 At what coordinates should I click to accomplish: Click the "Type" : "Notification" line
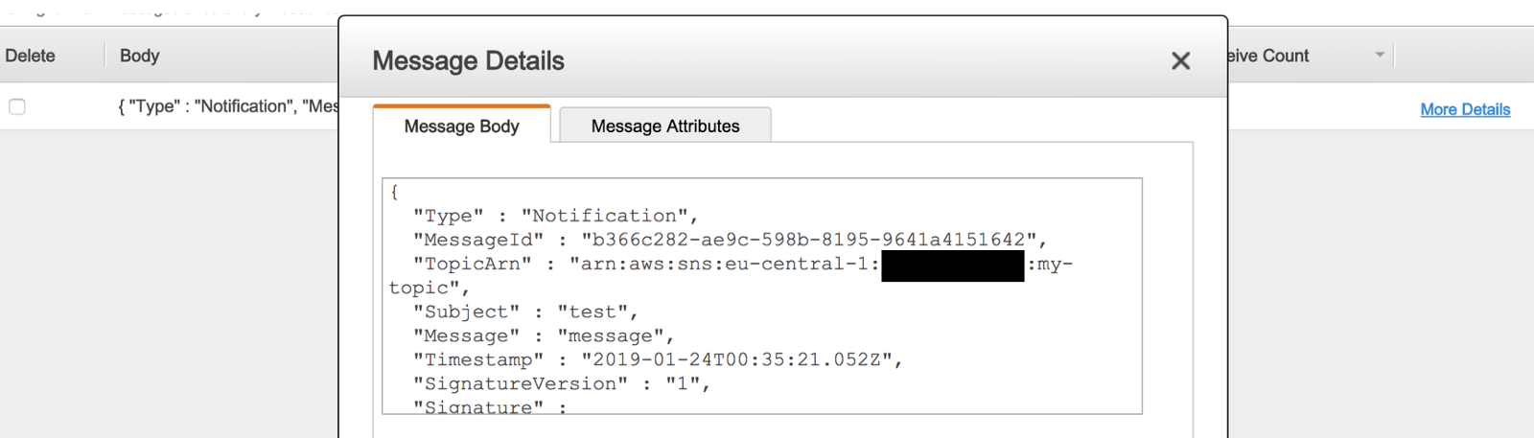[555, 216]
